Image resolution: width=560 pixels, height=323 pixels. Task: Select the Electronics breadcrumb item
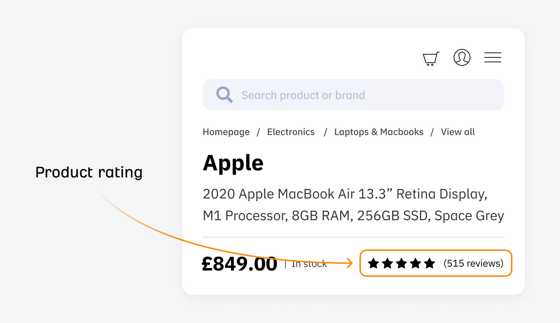291,132
